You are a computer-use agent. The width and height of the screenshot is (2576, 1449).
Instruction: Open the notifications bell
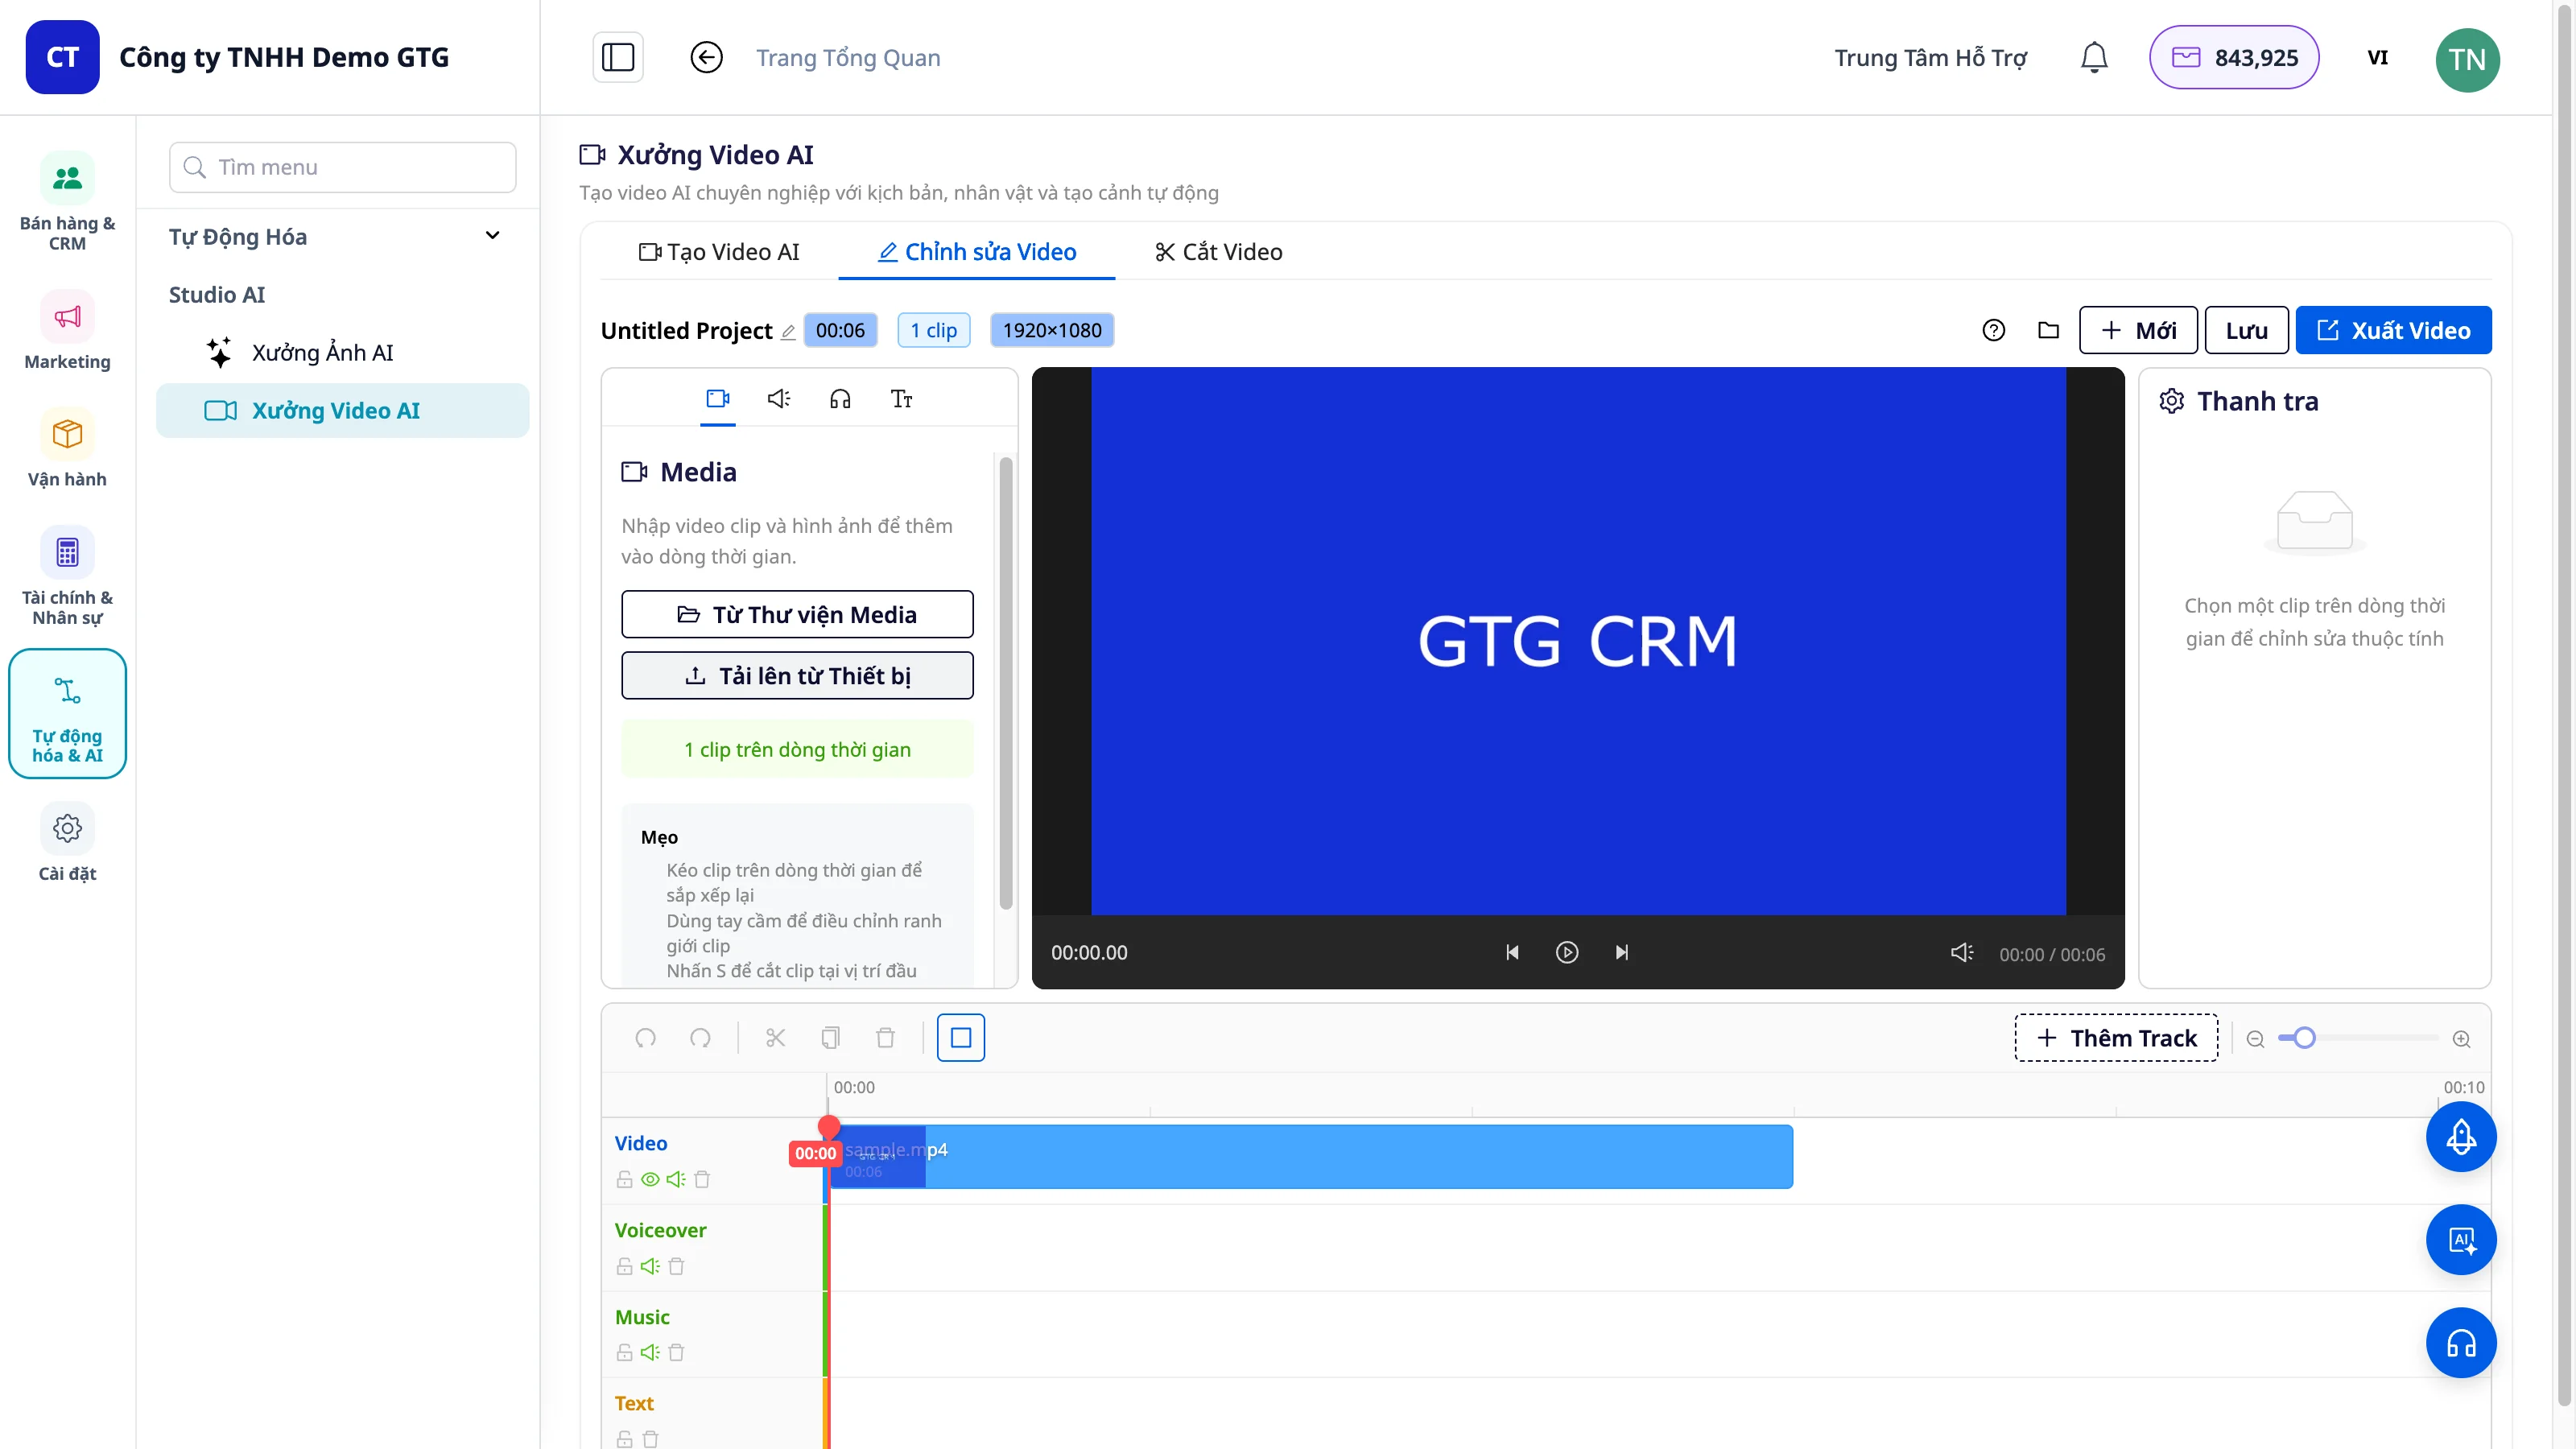pyautogui.click(x=2094, y=57)
